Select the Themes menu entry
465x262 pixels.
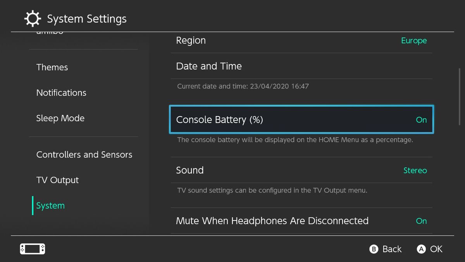point(52,67)
